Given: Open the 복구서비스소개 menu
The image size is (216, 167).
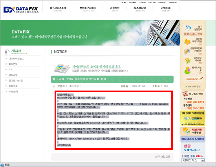Looking at the screenshot, I should [58, 8].
